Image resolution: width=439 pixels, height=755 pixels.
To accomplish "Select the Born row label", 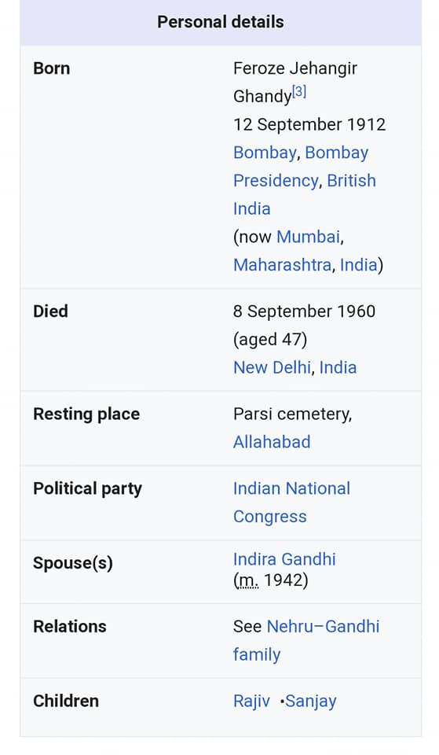I will coord(52,68).
